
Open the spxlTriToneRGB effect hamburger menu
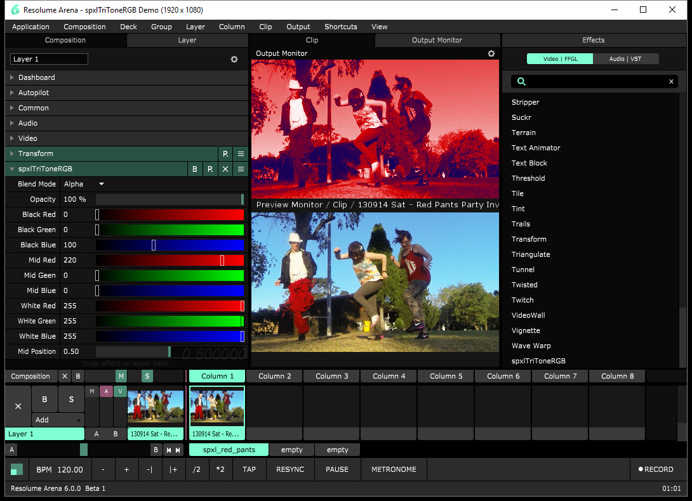point(241,169)
